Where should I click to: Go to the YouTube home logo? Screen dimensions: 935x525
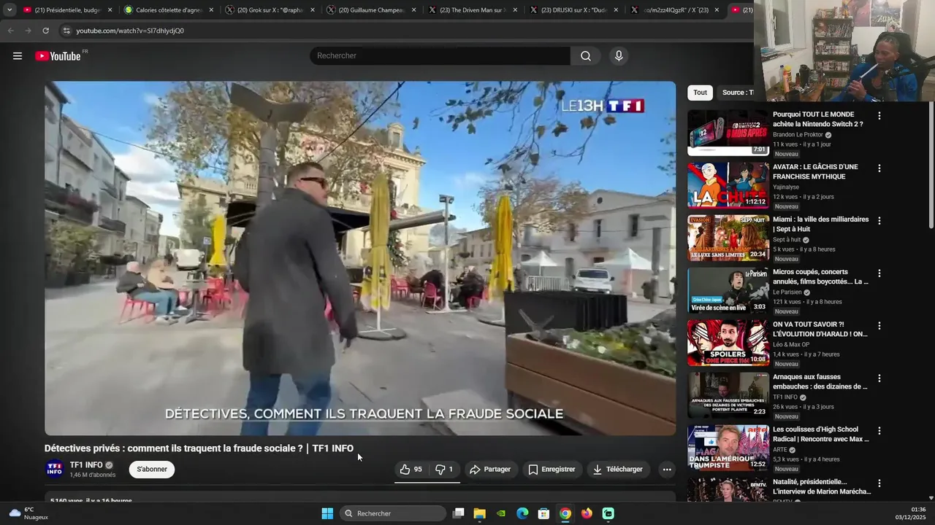(58, 56)
